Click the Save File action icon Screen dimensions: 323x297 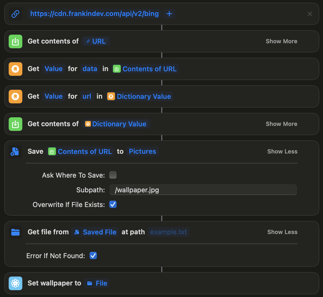click(x=15, y=151)
